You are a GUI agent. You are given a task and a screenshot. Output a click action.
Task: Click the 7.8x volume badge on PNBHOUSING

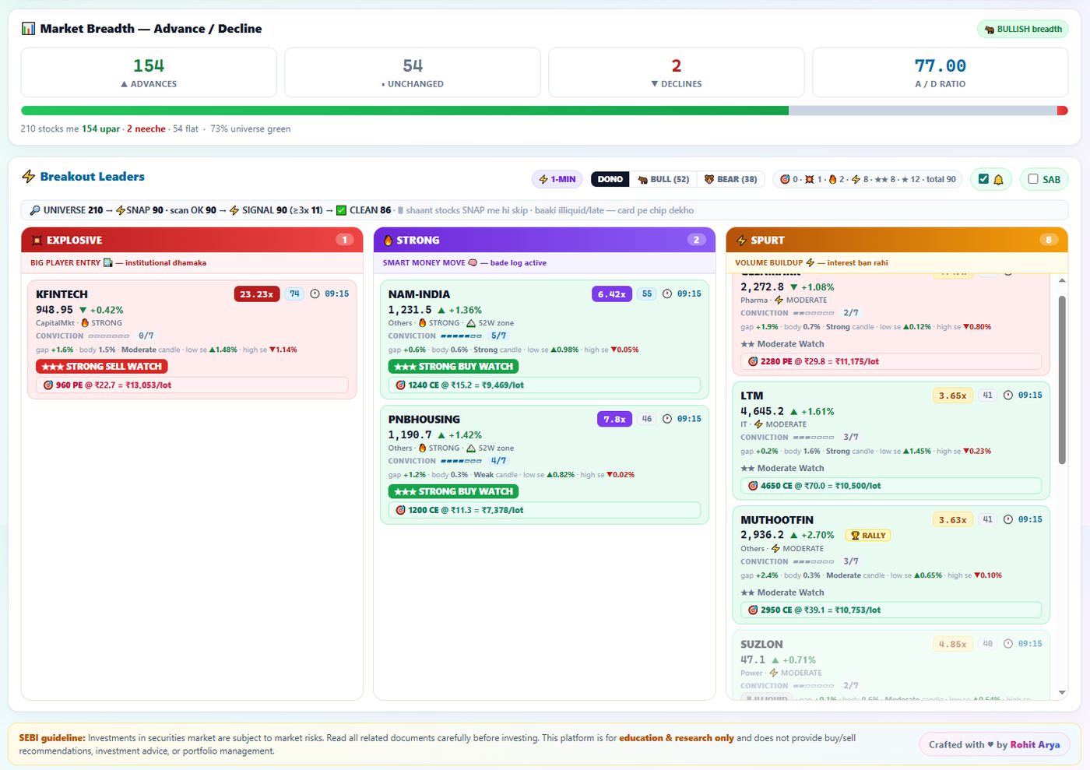(615, 419)
